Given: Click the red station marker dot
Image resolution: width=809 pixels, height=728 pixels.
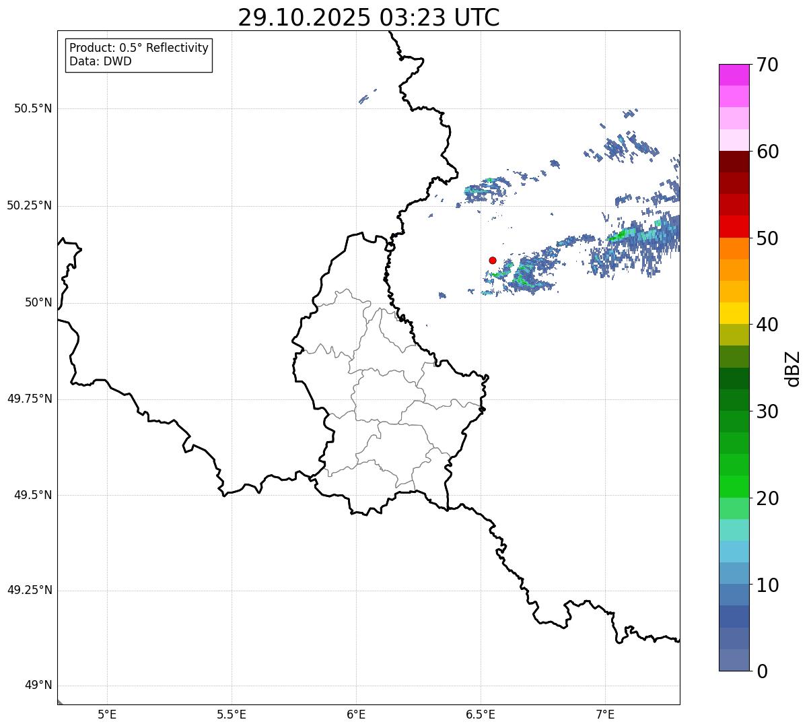Looking at the screenshot, I should (493, 260).
